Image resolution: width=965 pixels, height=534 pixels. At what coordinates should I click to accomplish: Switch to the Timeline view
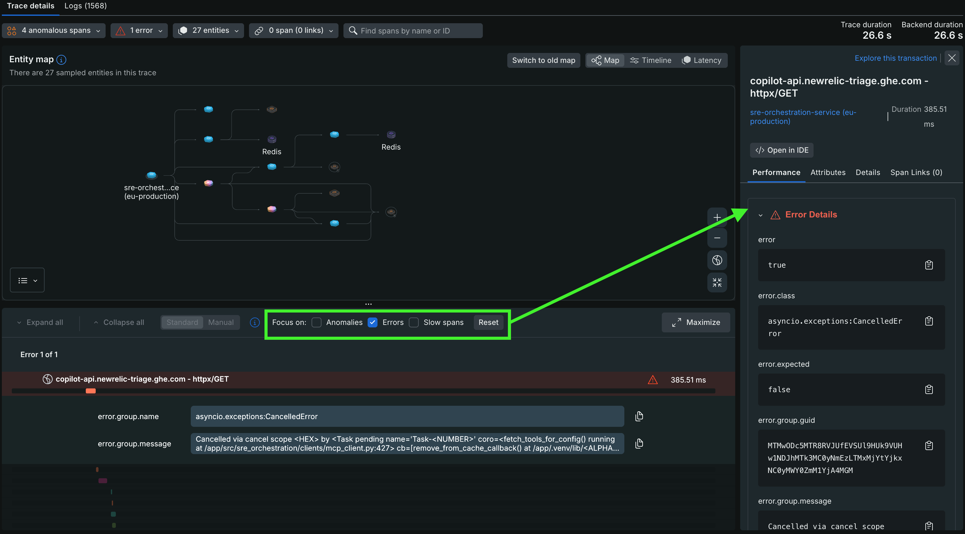pyautogui.click(x=651, y=60)
